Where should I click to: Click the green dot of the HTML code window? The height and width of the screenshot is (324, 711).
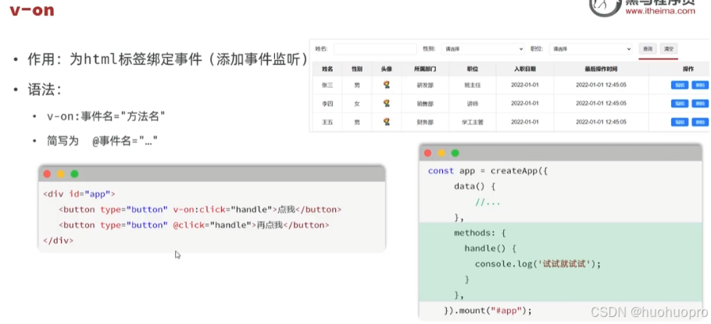[74, 174]
